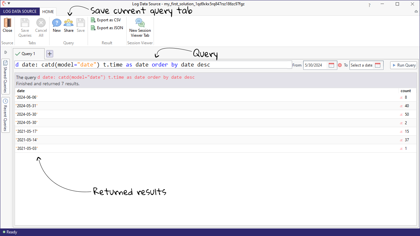Clear the From date filter

pyautogui.click(x=340, y=65)
